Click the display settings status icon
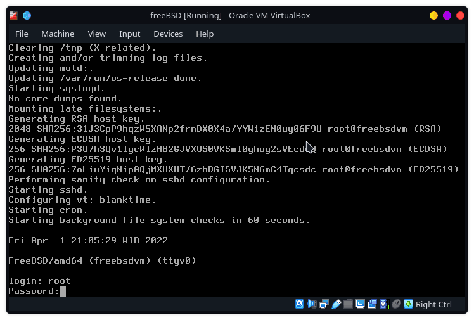Image resolution: width=474 pixels, height=320 pixels. (360, 304)
